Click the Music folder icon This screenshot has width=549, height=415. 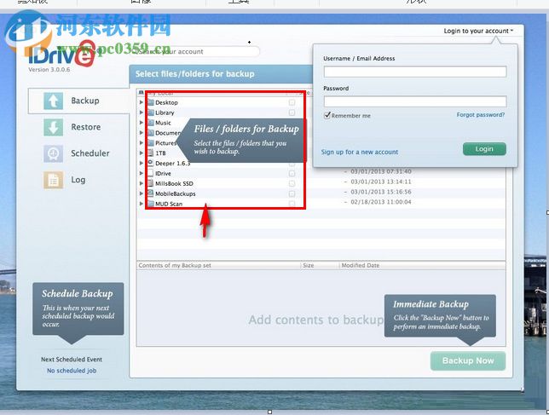pos(151,123)
